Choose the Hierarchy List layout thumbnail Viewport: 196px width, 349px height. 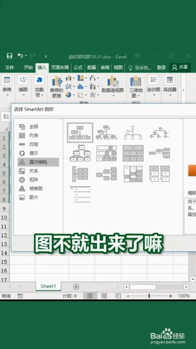(160, 174)
